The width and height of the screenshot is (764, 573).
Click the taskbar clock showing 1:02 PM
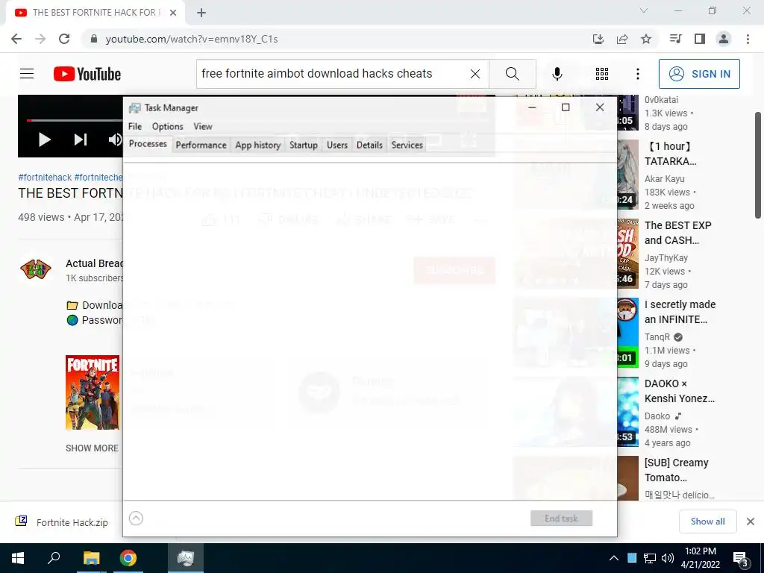pos(700,558)
